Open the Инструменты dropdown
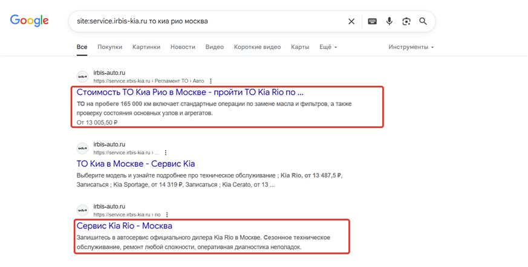 point(411,47)
